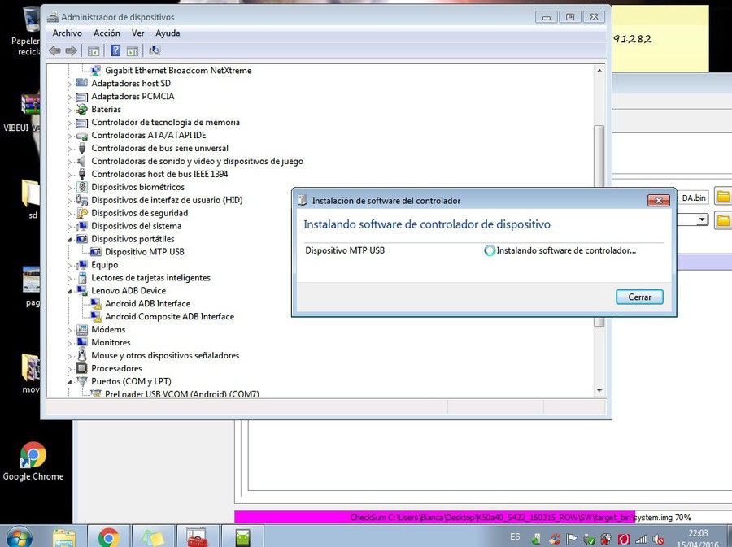Screen dimensions: 732x547
Task: Select PreLoader USB VCOM (Android) port entry
Action: click(182, 393)
